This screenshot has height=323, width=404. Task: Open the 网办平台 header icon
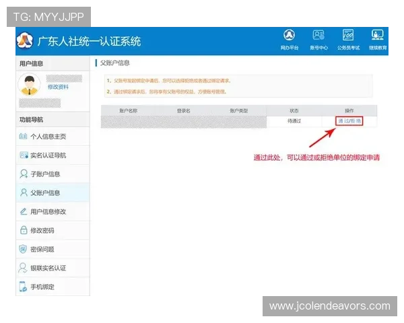[x=289, y=35]
